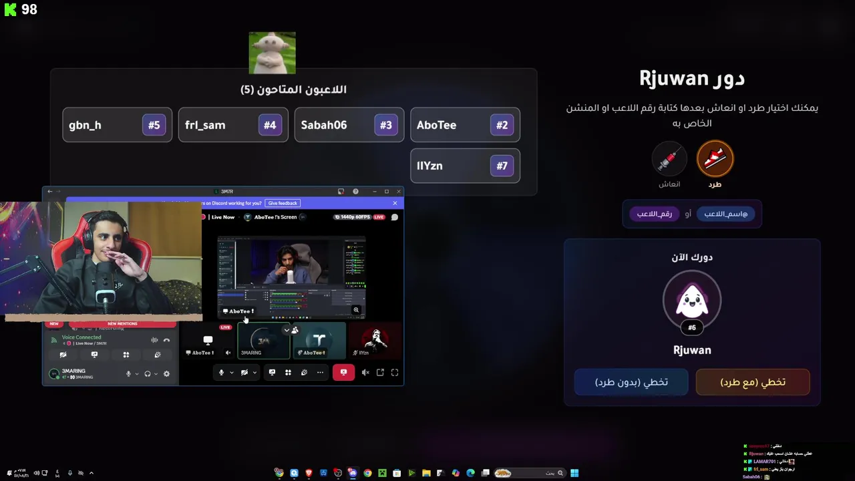The height and width of the screenshot is (481, 855).
Task: Share your screen from call controls
Action: 272,373
